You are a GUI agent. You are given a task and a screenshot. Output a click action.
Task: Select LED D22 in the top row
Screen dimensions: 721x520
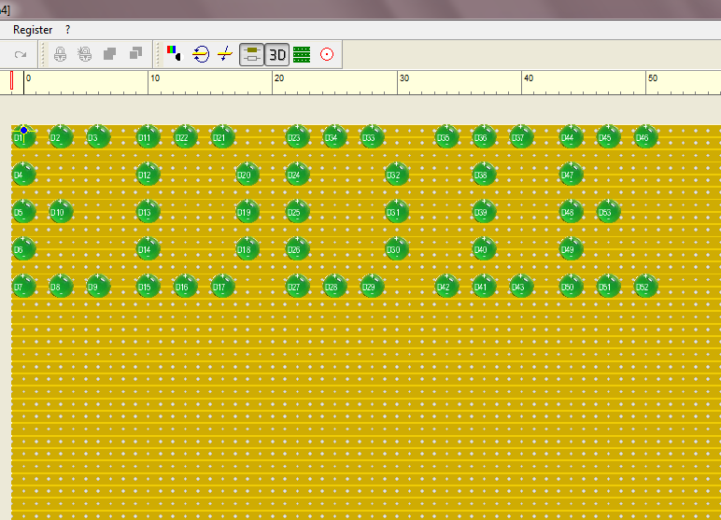pos(185,136)
